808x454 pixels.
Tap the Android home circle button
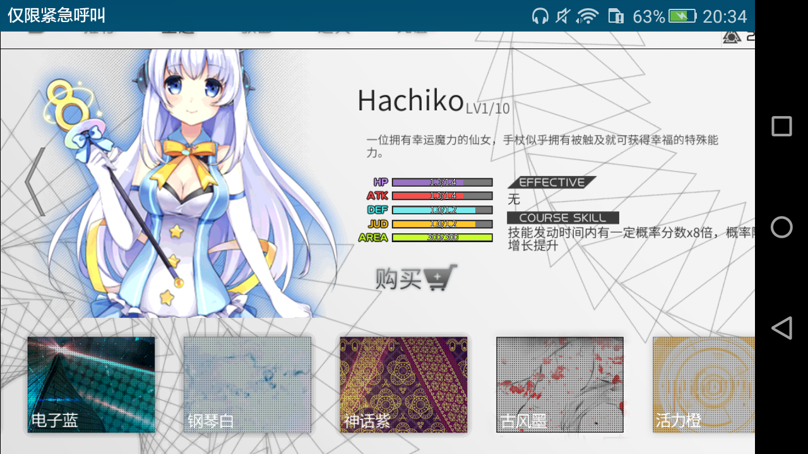click(x=781, y=227)
